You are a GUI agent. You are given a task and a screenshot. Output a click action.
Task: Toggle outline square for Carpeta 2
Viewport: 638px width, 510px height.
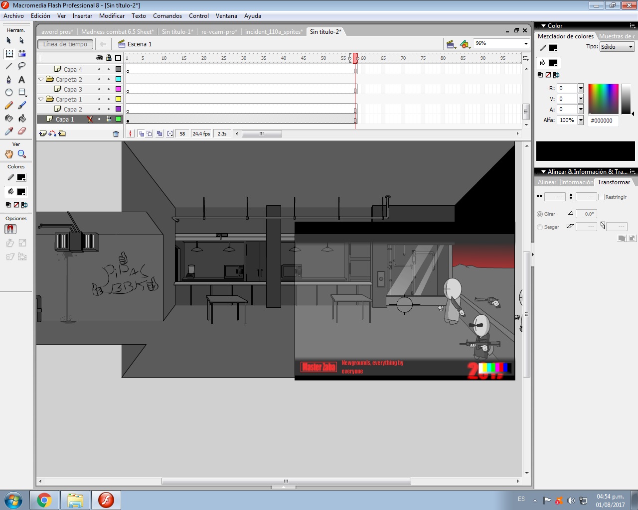pyautogui.click(x=119, y=79)
